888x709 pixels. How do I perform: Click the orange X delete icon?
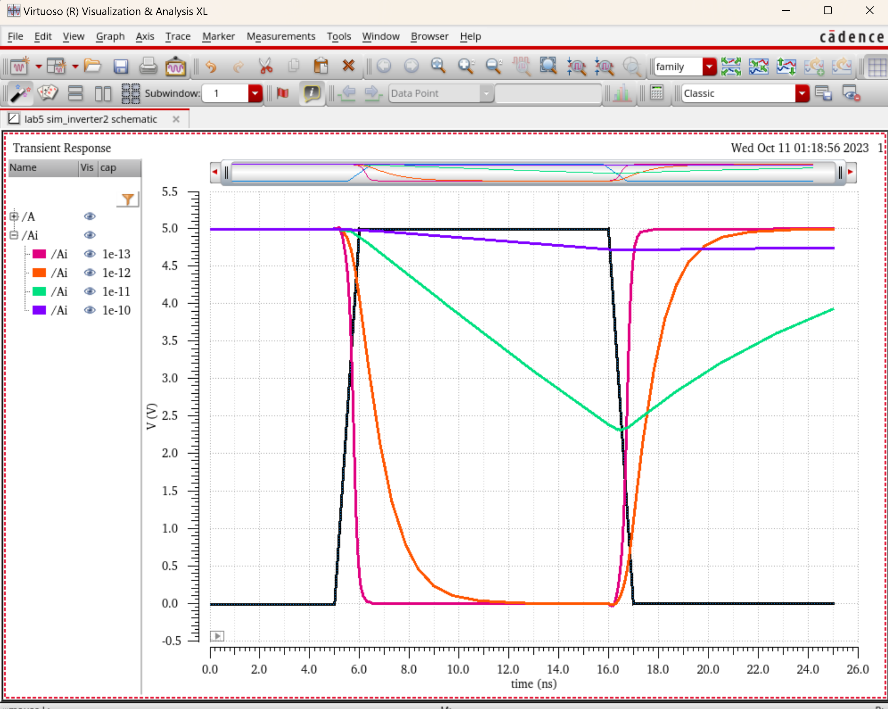tap(348, 65)
